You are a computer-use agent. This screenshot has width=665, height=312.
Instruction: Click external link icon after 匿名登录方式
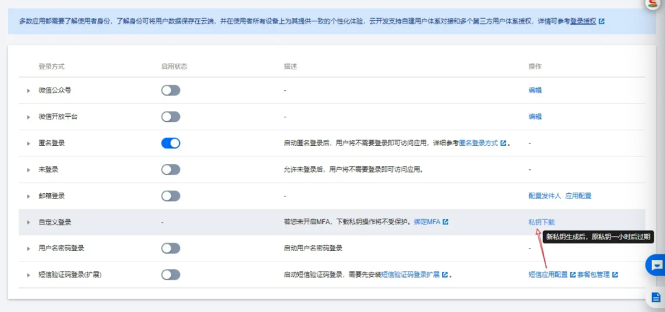pyautogui.click(x=504, y=143)
